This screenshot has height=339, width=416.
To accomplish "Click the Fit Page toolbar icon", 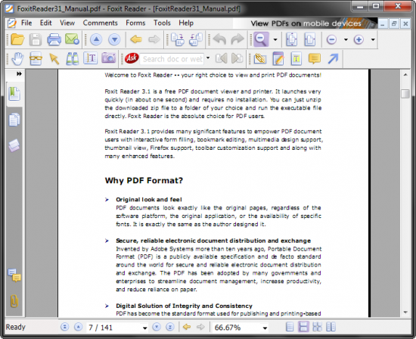I will 291,39.
